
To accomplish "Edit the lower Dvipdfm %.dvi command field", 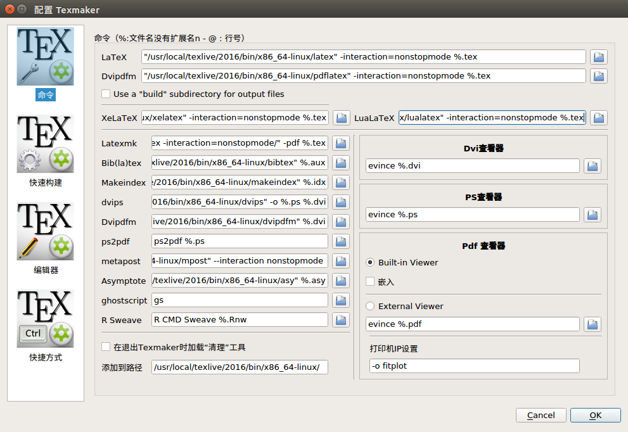I will click(x=240, y=222).
